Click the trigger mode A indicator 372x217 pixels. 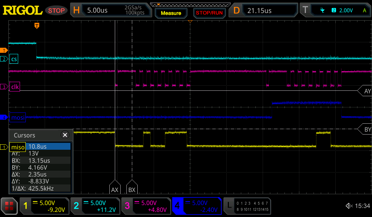[364, 10]
